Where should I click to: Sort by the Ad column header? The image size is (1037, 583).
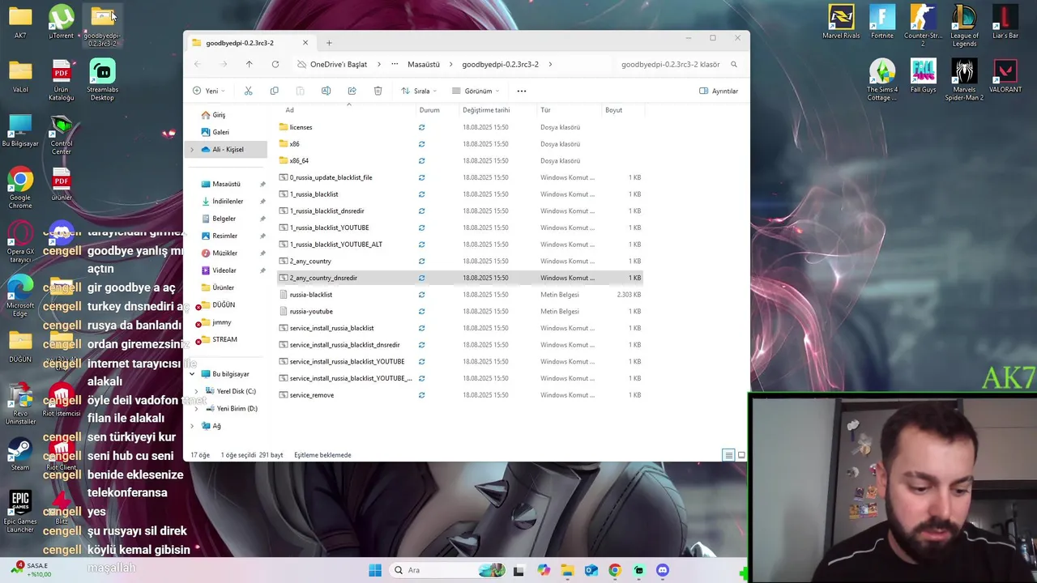[289, 110]
